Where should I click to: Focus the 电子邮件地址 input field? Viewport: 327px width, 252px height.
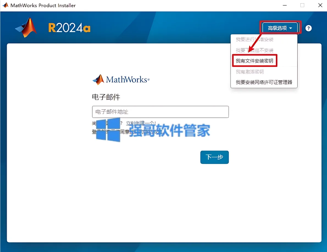160,112
